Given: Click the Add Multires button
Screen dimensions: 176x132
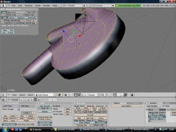Looking at the screenshot, I should click(x=126, y=106).
